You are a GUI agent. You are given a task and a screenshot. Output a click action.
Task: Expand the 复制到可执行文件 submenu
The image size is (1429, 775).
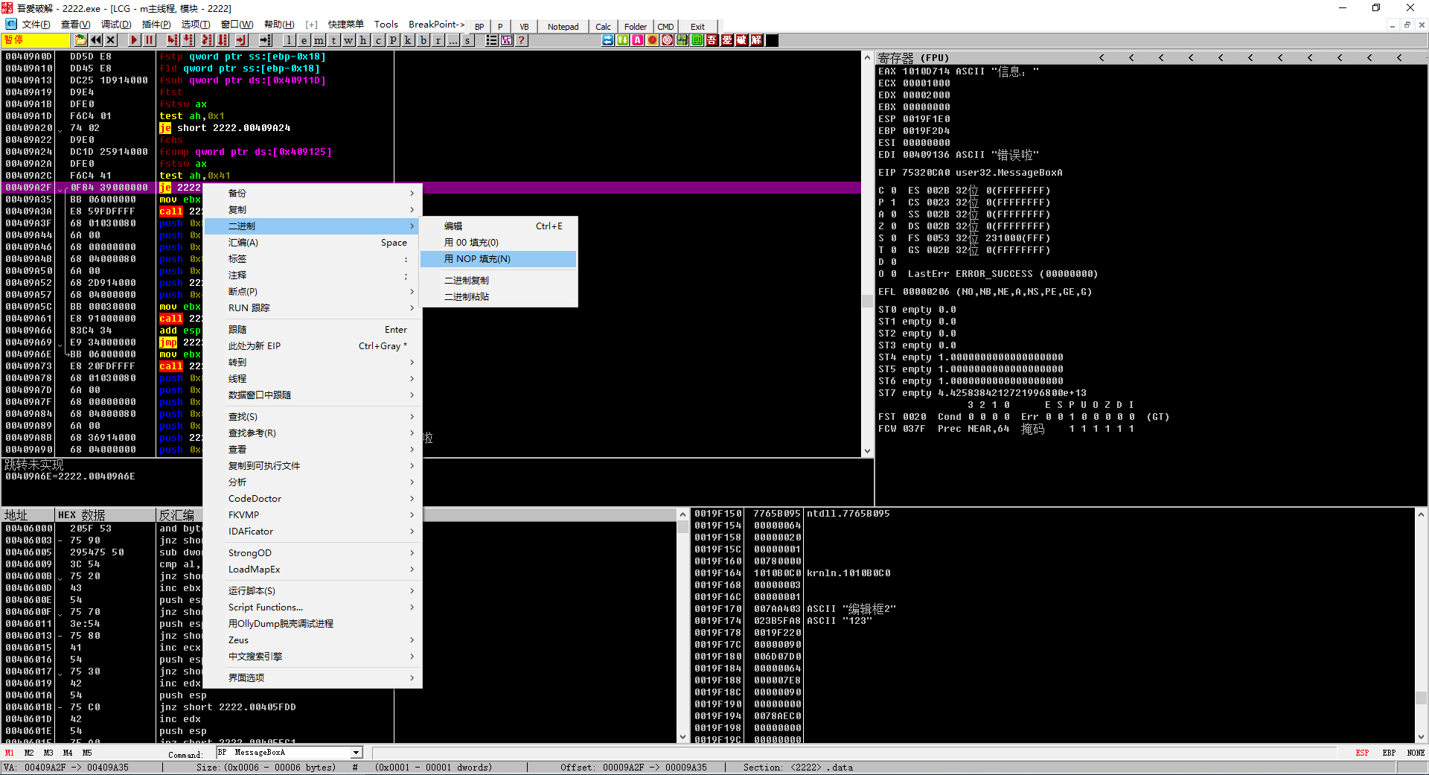pyautogui.click(x=313, y=466)
